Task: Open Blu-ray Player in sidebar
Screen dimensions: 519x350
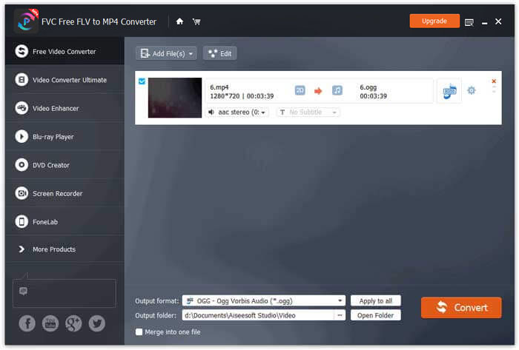Action: coord(65,137)
